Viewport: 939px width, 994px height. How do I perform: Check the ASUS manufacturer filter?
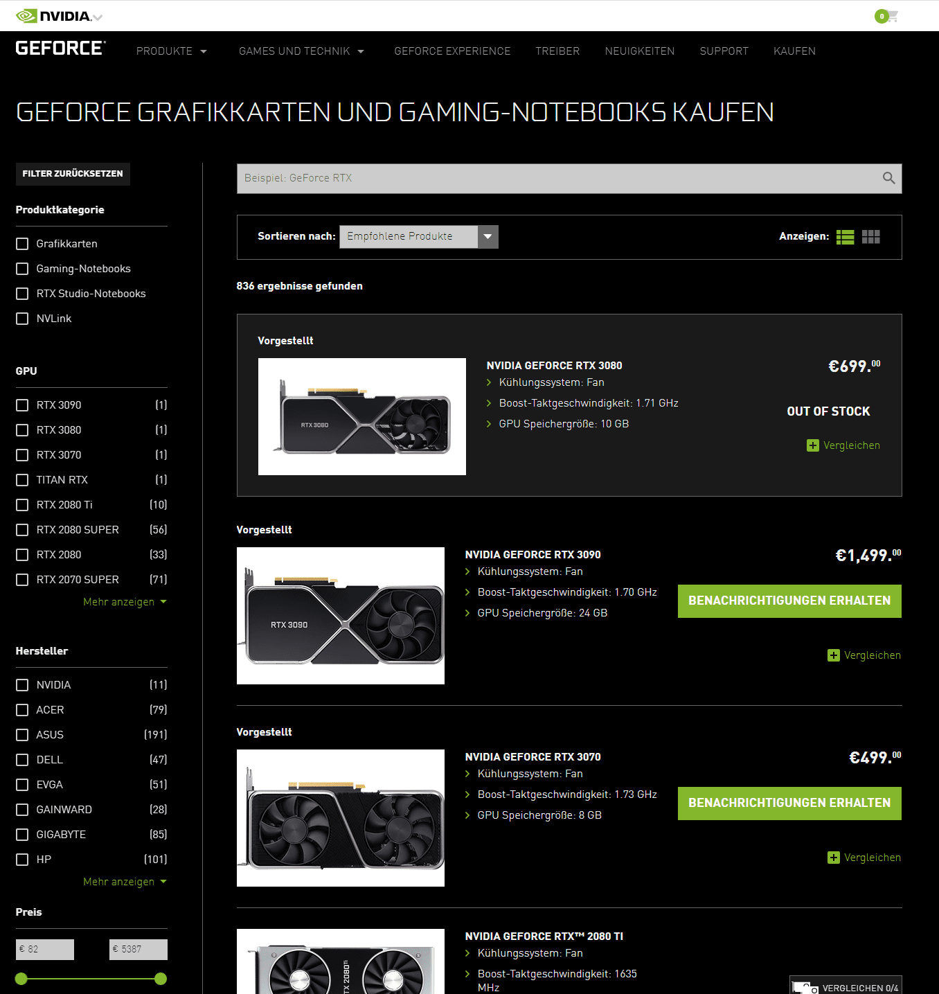pyautogui.click(x=22, y=735)
